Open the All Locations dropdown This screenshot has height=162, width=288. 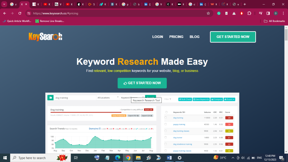click(108, 98)
